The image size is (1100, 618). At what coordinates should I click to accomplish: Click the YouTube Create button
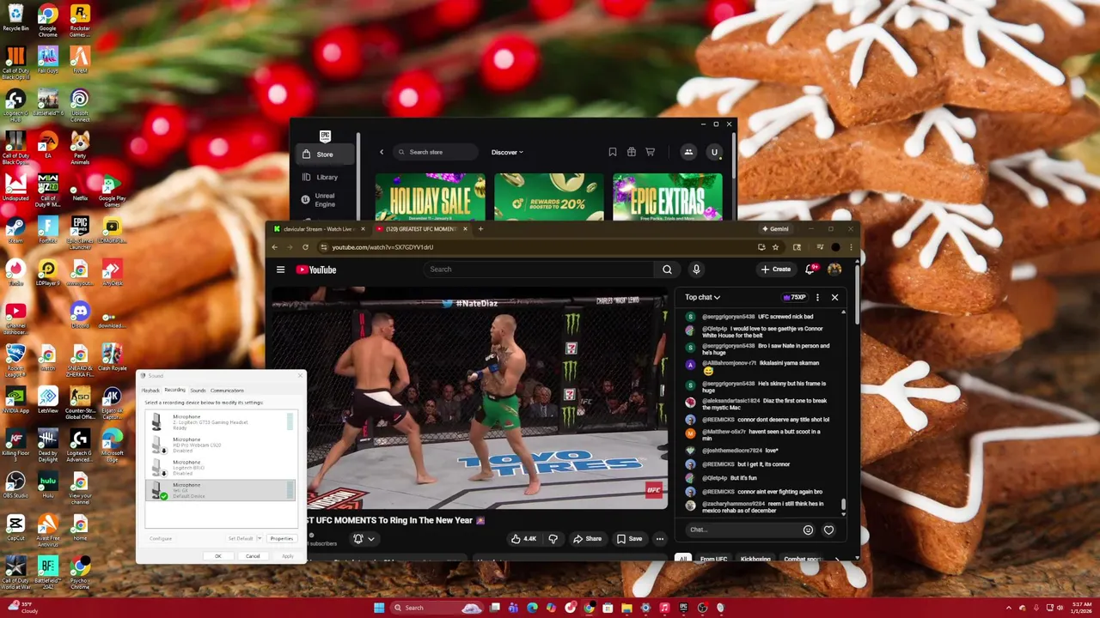[775, 270]
